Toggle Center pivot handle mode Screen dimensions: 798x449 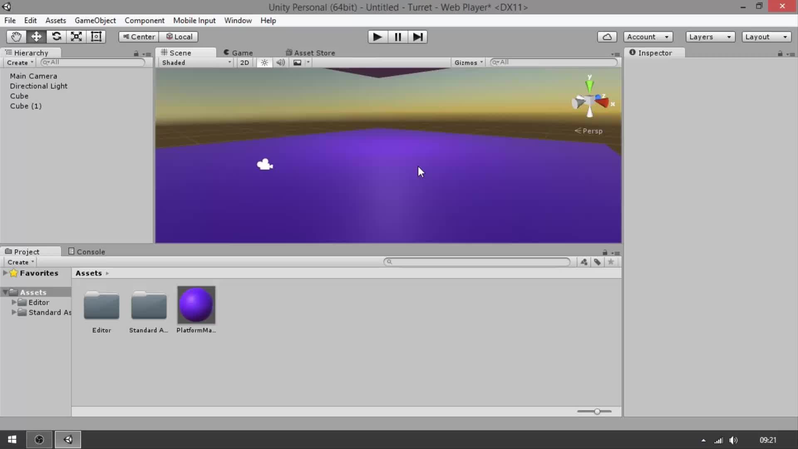[x=138, y=37]
